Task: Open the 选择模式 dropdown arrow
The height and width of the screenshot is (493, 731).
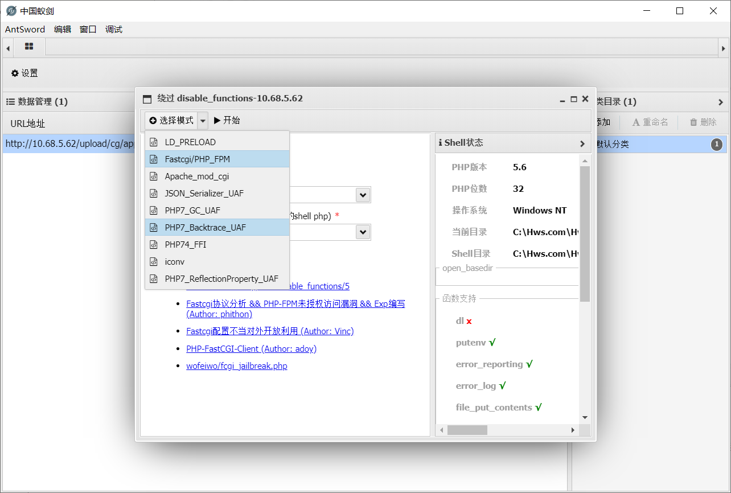Action: [203, 121]
